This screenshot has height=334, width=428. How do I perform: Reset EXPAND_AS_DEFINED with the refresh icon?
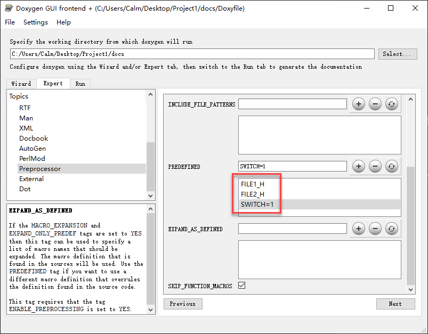tap(392, 229)
